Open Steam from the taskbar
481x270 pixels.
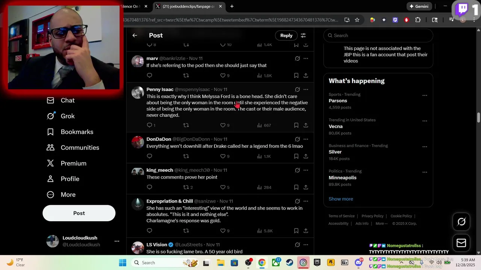(x=290, y=262)
